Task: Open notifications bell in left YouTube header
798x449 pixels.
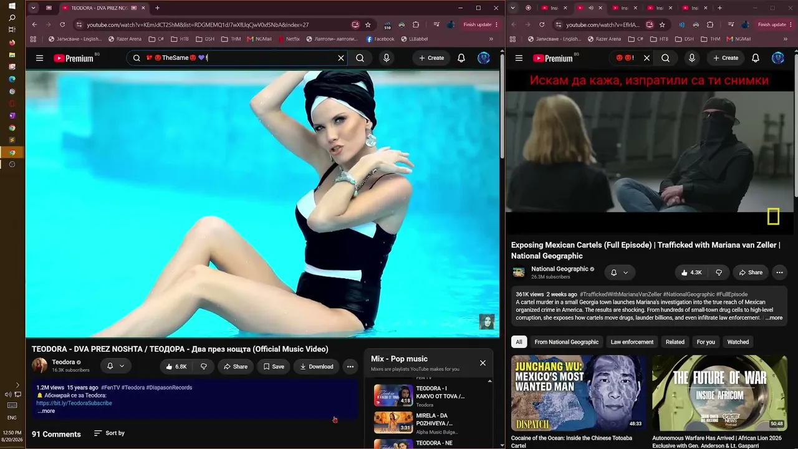Action: click(x=461, y=58)
